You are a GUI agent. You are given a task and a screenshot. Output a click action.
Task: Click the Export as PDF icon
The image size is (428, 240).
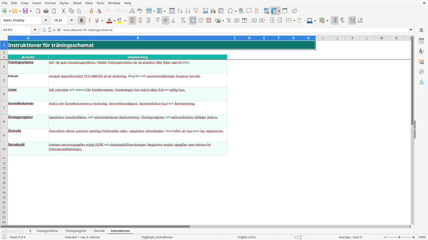point(38,11)
